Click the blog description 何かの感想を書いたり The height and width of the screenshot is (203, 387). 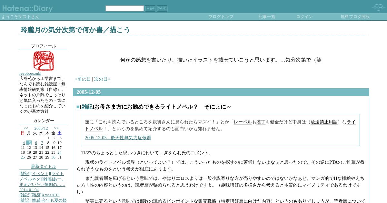point(221,60)
